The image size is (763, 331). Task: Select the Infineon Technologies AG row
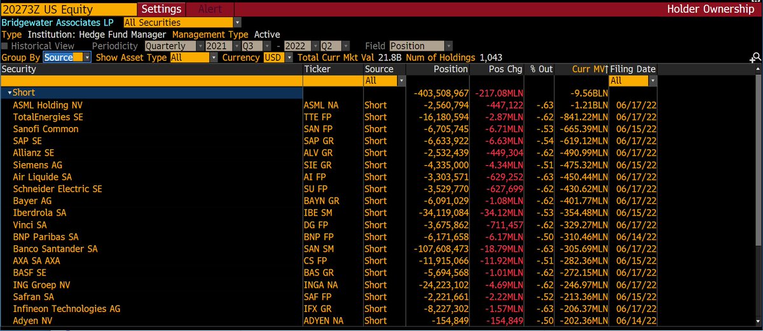(329, 309)
